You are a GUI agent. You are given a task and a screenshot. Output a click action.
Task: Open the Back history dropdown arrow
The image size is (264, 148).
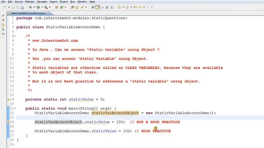click(x=144, y=7)
